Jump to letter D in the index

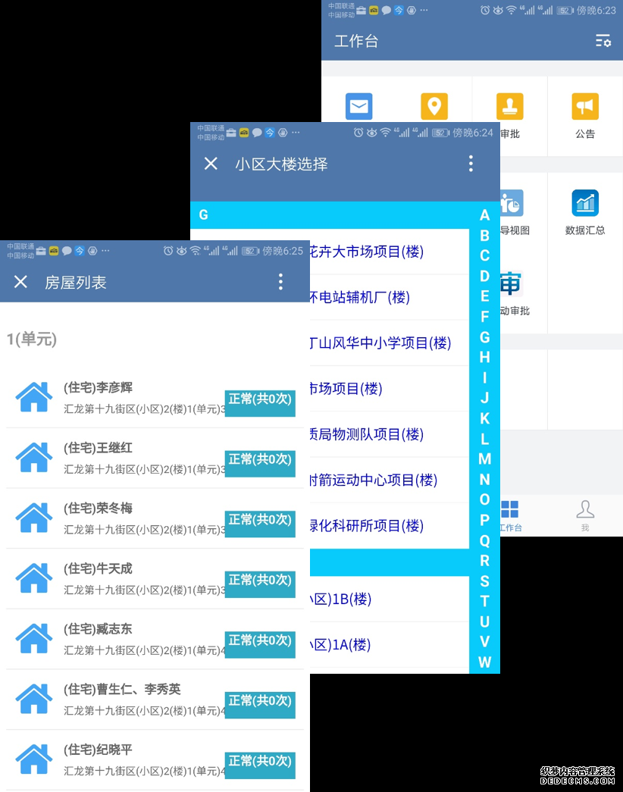[x=484, y=276]
